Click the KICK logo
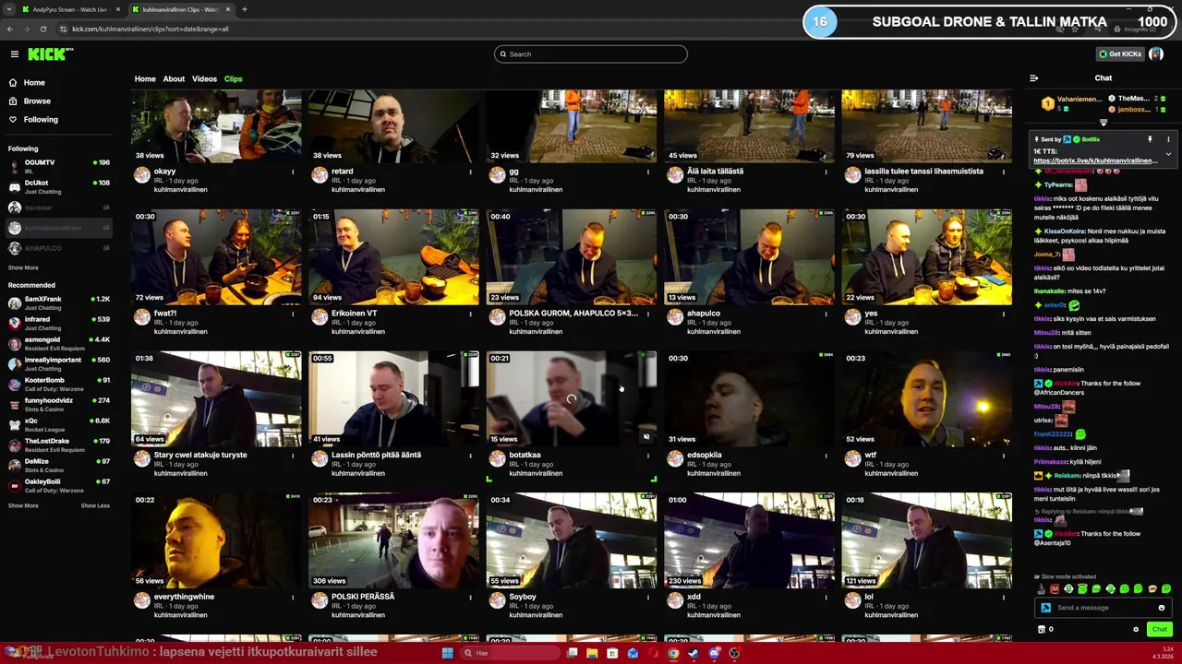The image size is (1182, 664). 48,54
